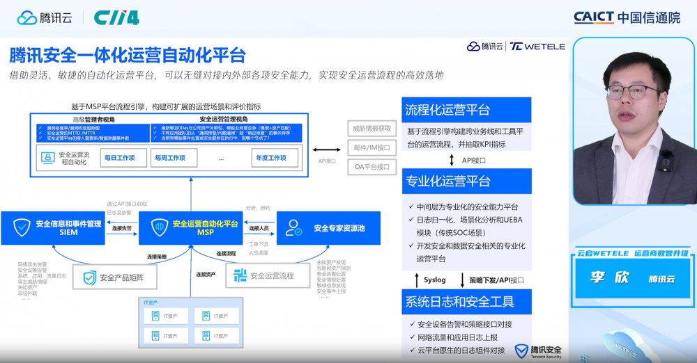Click the 系统日志和安全工具 header
Image resolution: width=697 pixels, height=363 pixels.
click(467, 302)
